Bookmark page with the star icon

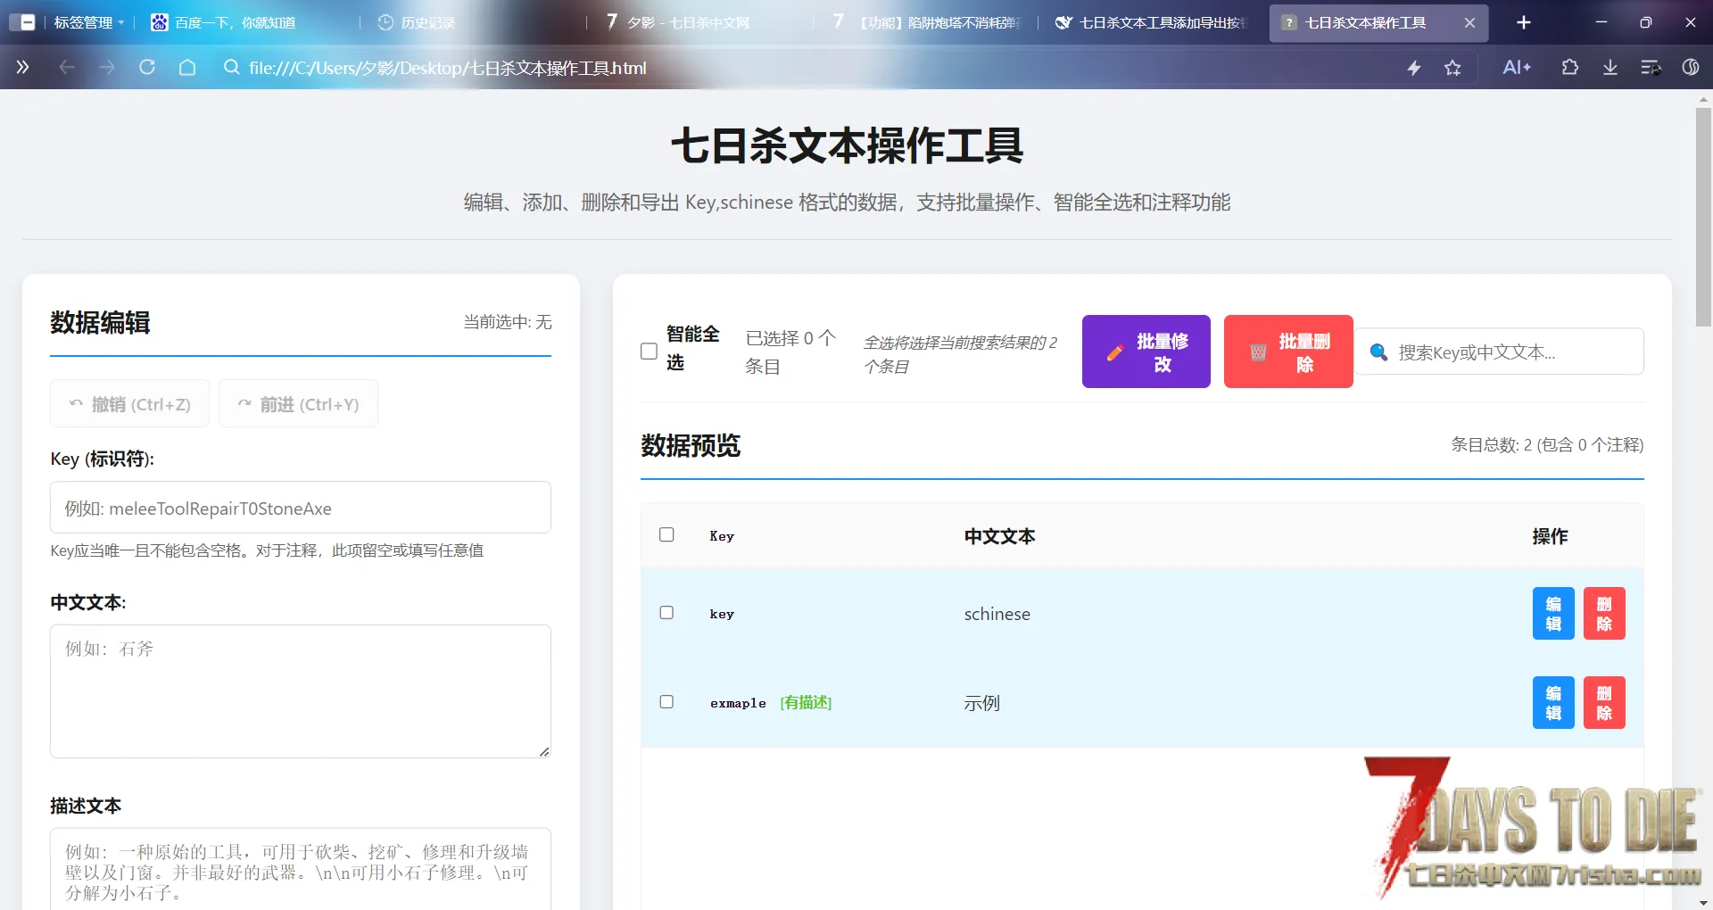coord(1452,68)
